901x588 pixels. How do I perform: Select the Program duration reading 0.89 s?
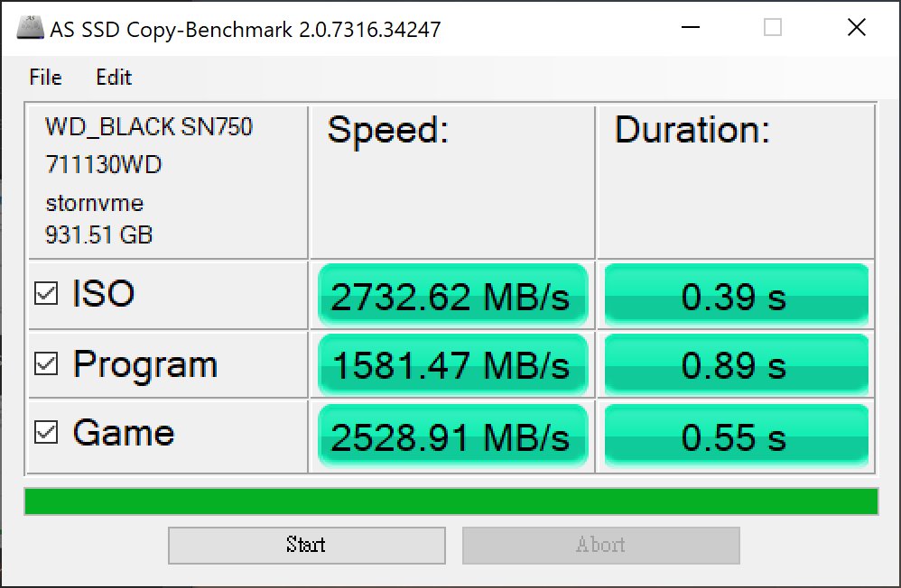coord(735,364)
